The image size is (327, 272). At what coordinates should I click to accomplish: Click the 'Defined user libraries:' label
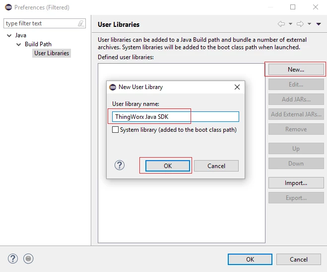126,57
